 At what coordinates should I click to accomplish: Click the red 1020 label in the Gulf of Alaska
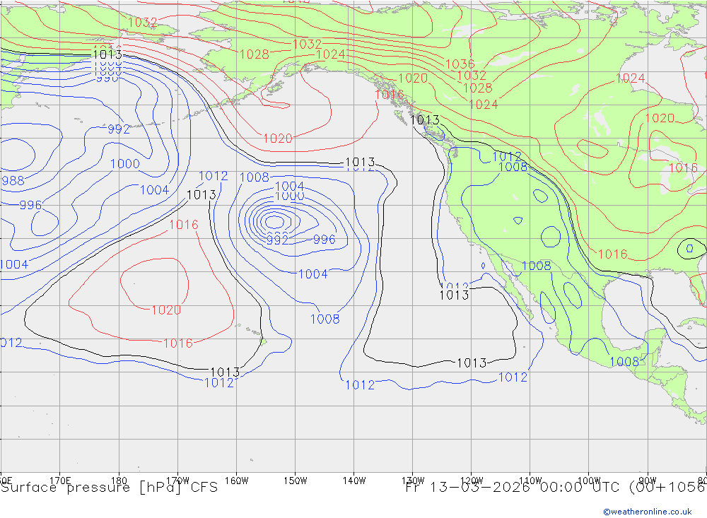click(278, 139)
